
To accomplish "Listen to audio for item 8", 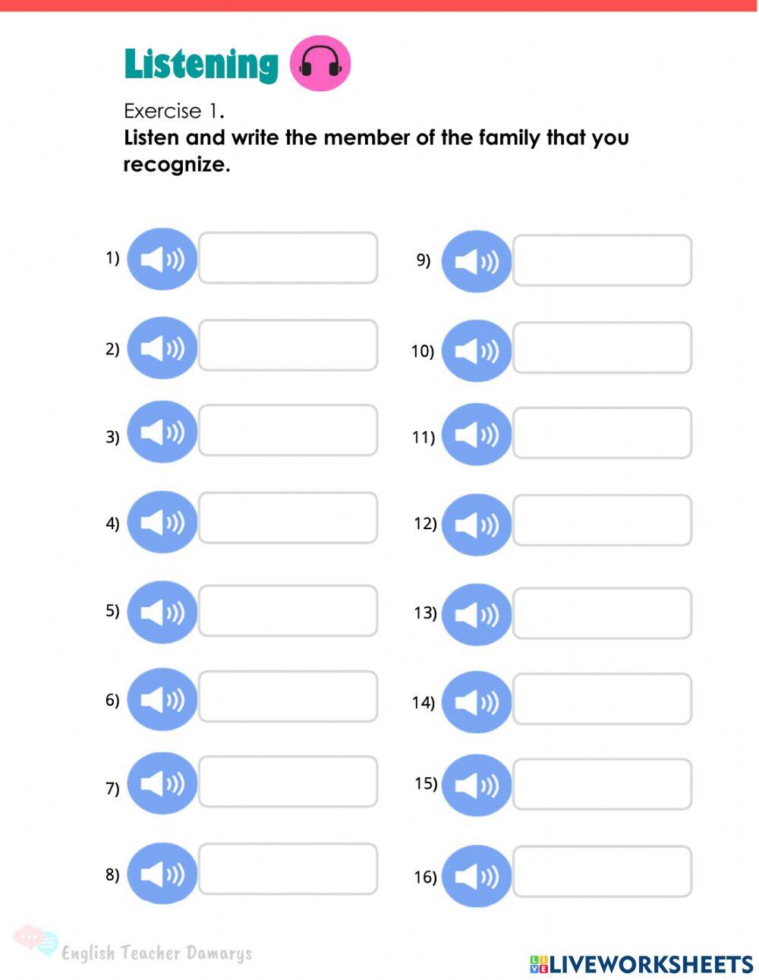I will (x=162, y=874).
